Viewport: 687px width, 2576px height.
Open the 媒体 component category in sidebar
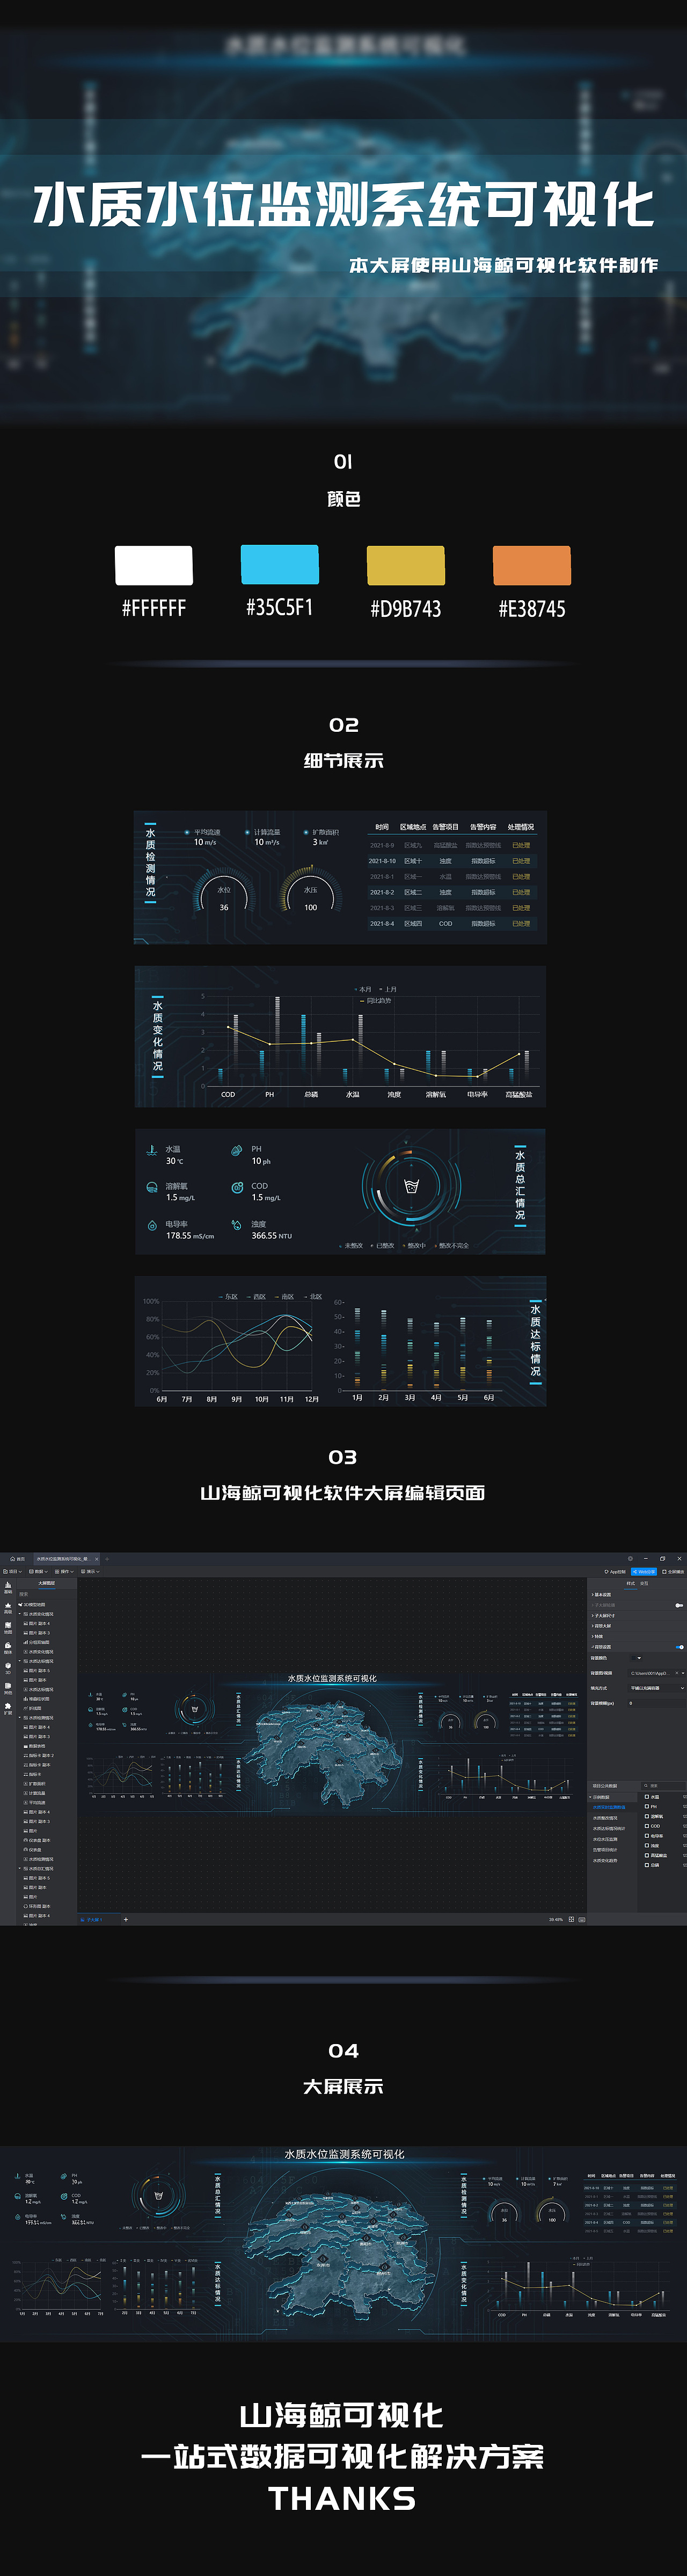point(8,1648)
